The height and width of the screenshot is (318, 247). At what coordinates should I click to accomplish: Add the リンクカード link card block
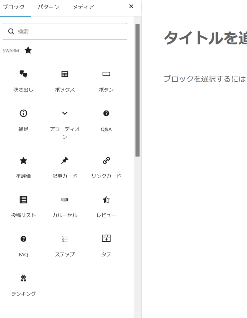(106, 167)
